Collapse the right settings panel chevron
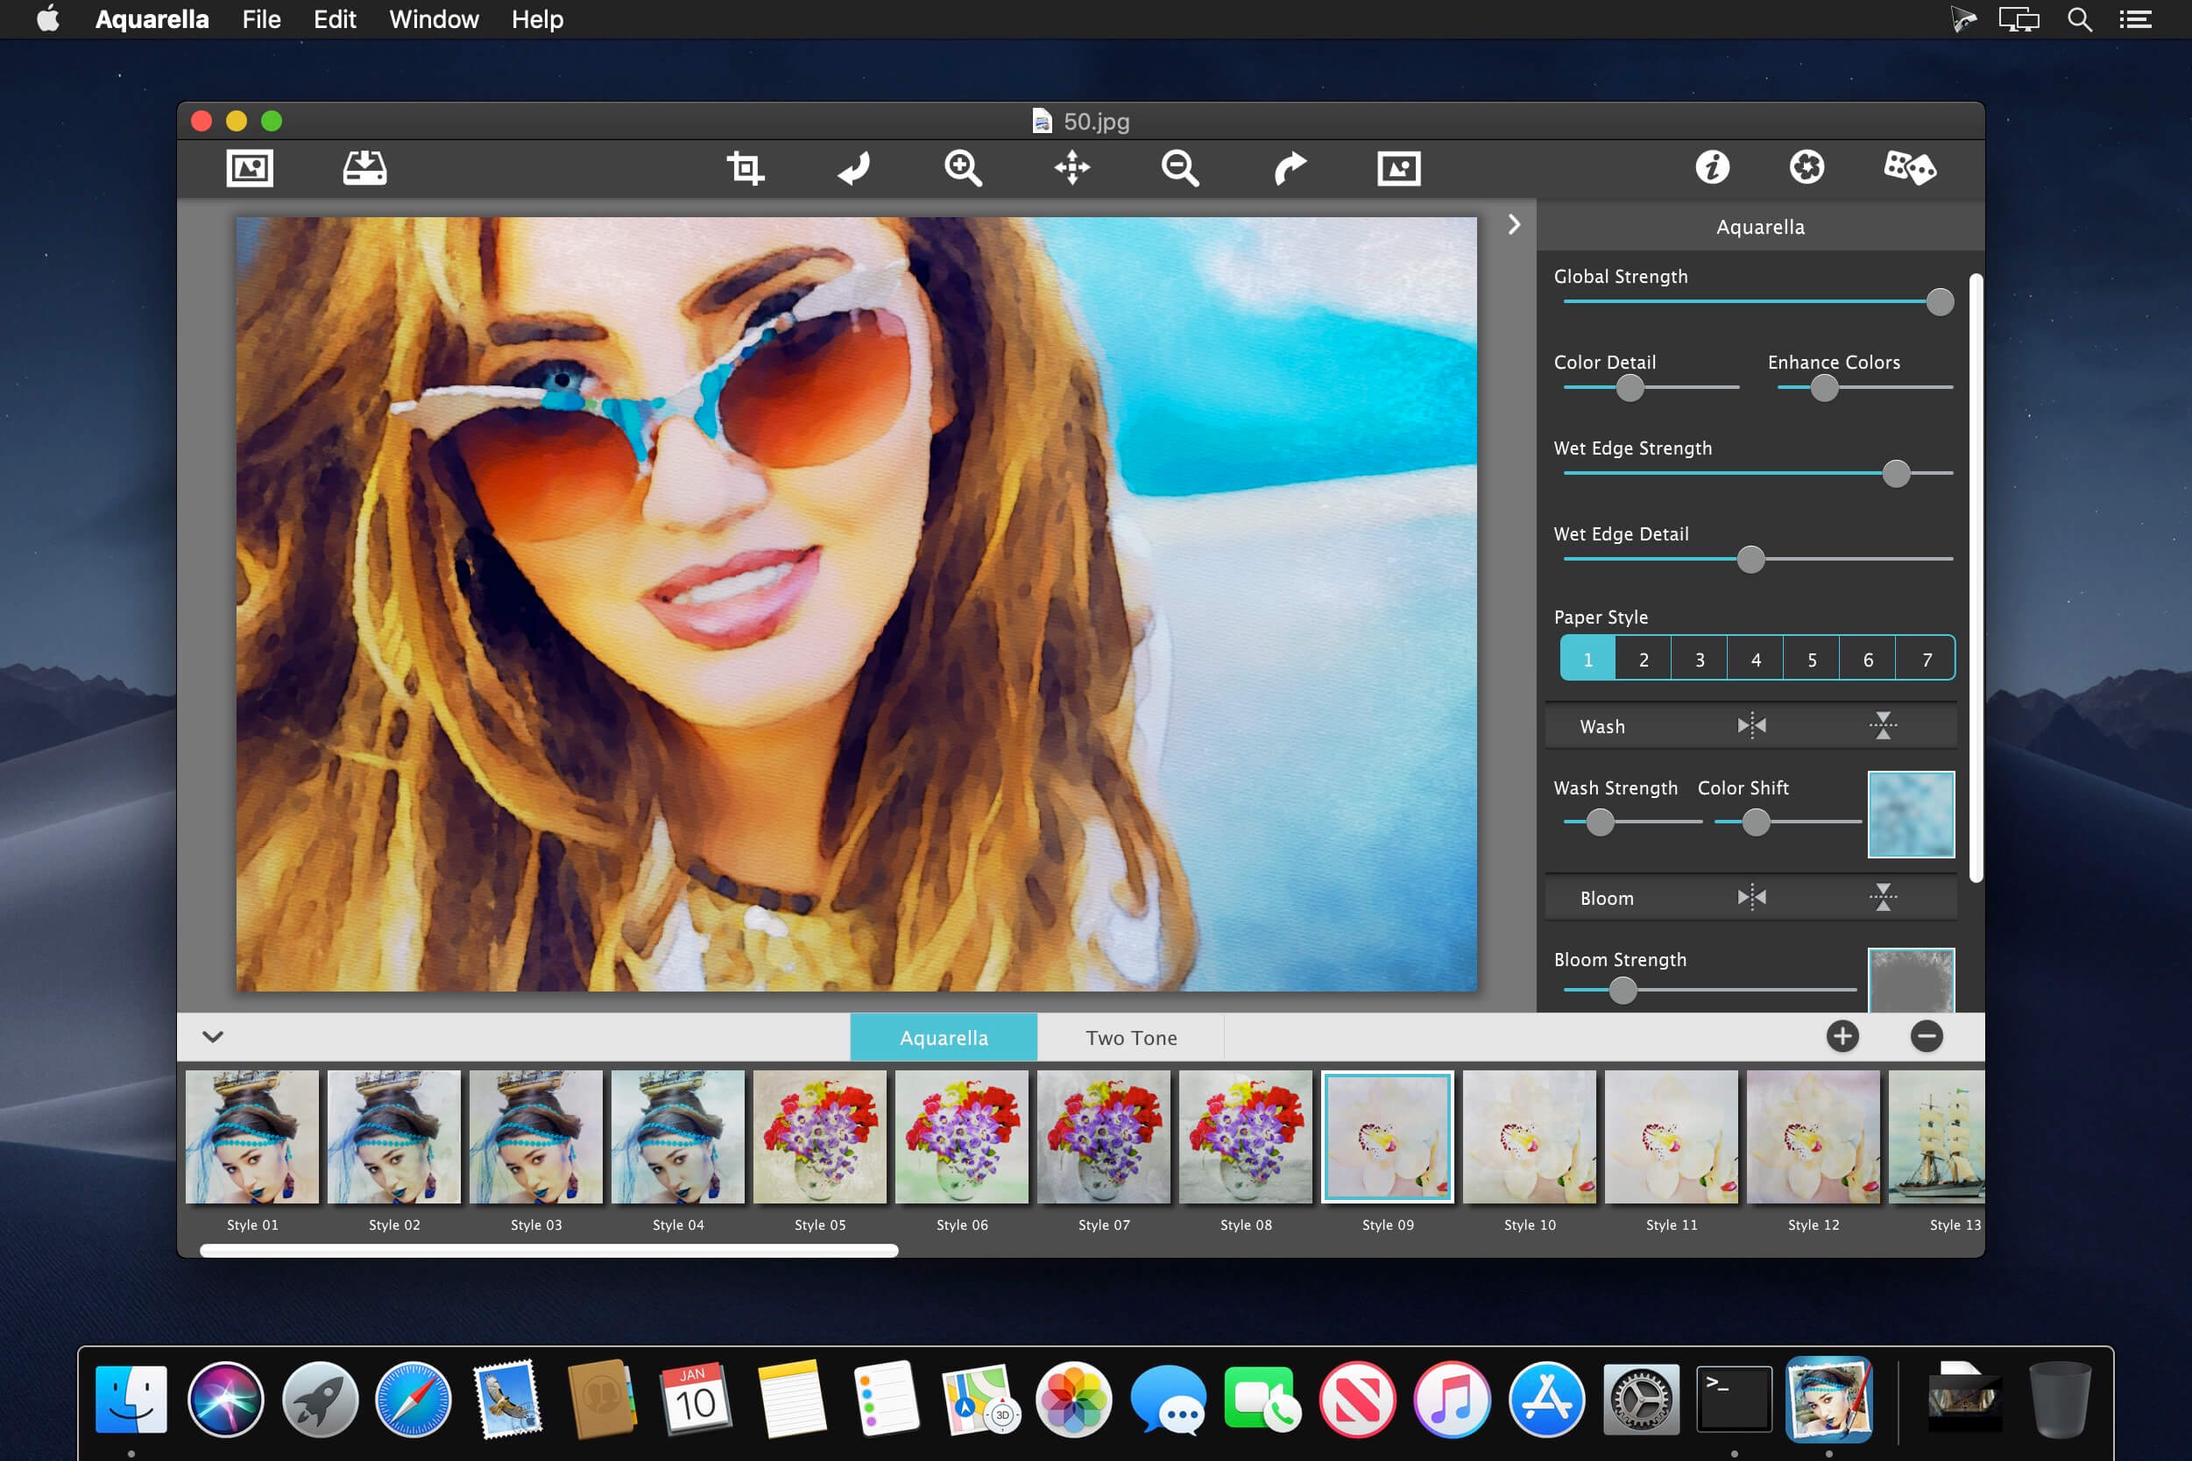 (1515, 224)
